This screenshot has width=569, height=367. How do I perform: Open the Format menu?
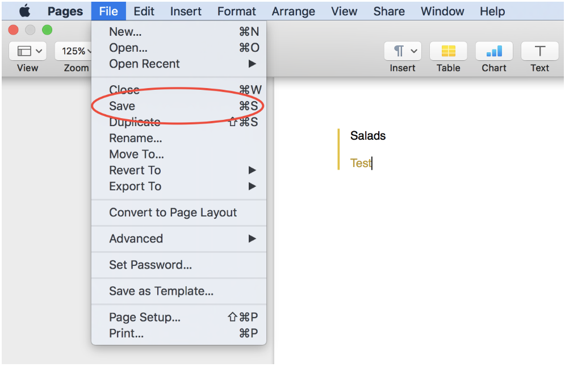tap(237, 11)
